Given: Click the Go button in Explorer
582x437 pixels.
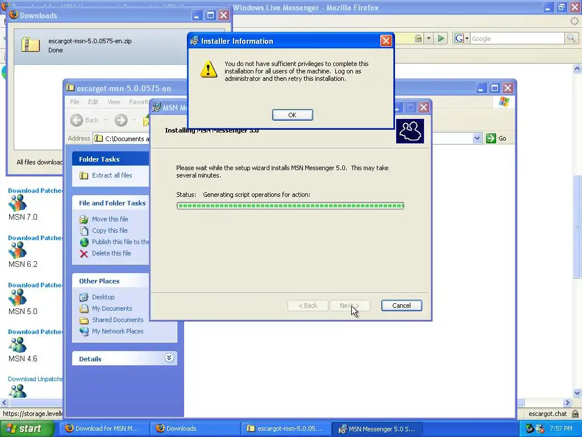Looking at the screenshot, I should pyautogui.click(x=496, y=138).
